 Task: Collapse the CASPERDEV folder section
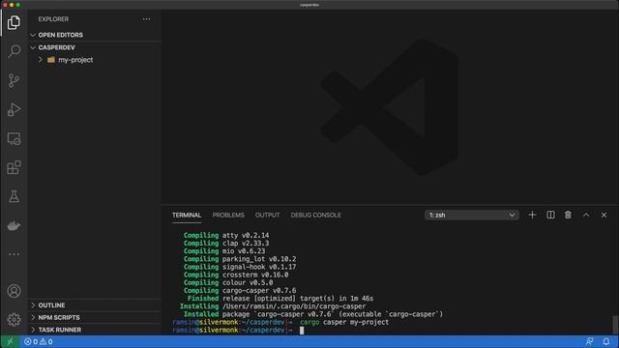point(95,47)
